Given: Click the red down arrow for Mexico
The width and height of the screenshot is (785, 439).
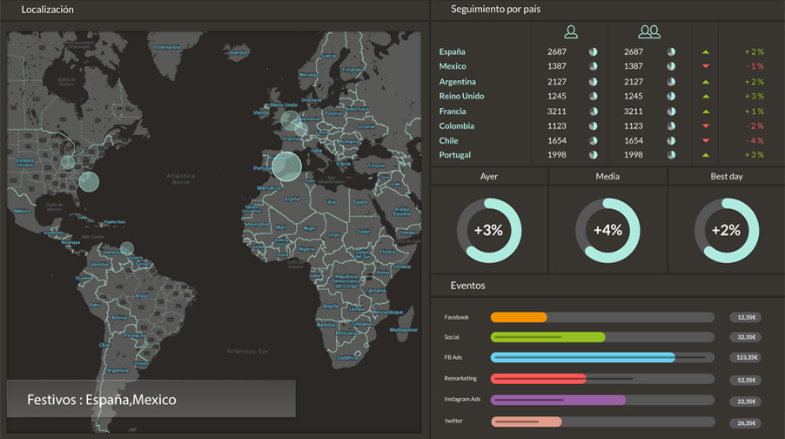Looking at the screenshot, I should click(706, 67).
